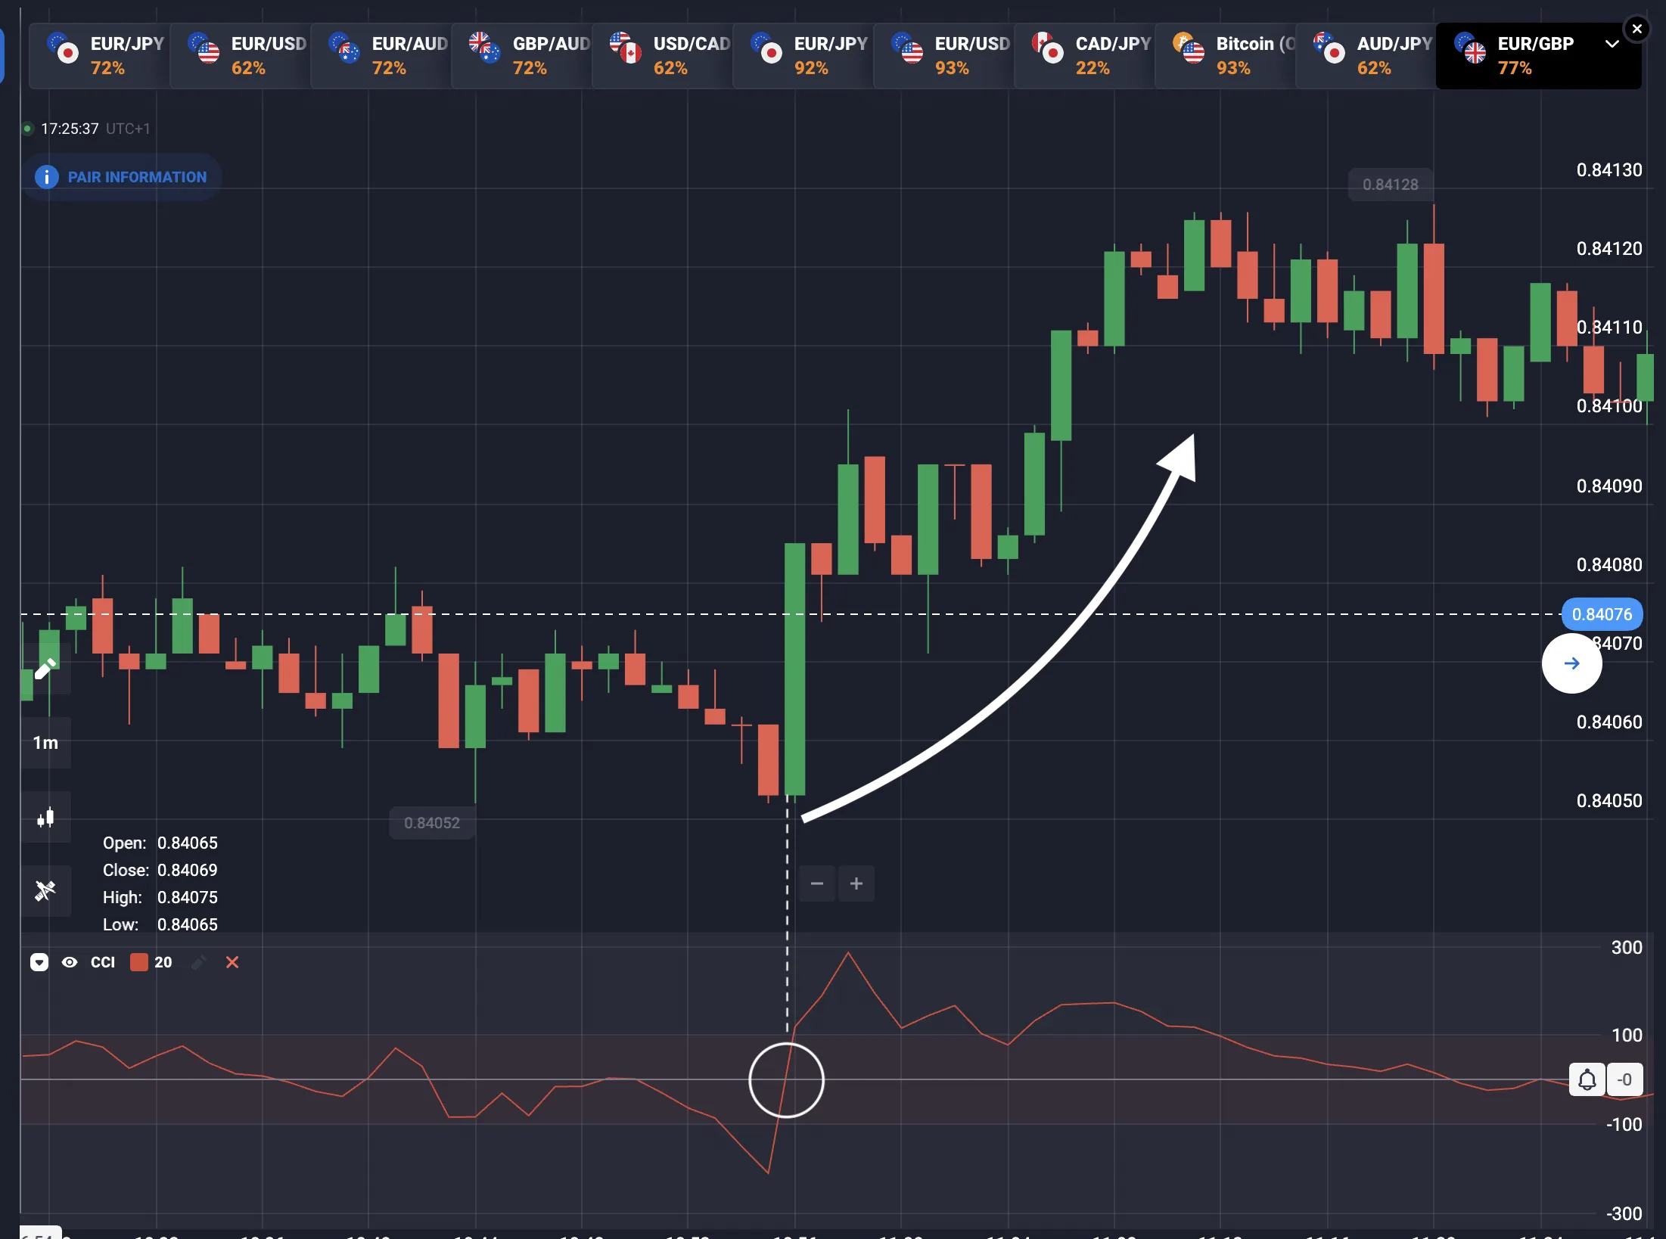
Task: Switch to the USD/CAD 62% tab
Action: click(662, 56)
